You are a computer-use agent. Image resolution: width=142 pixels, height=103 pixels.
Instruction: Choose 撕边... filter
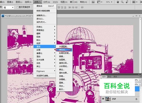[64, 70]
